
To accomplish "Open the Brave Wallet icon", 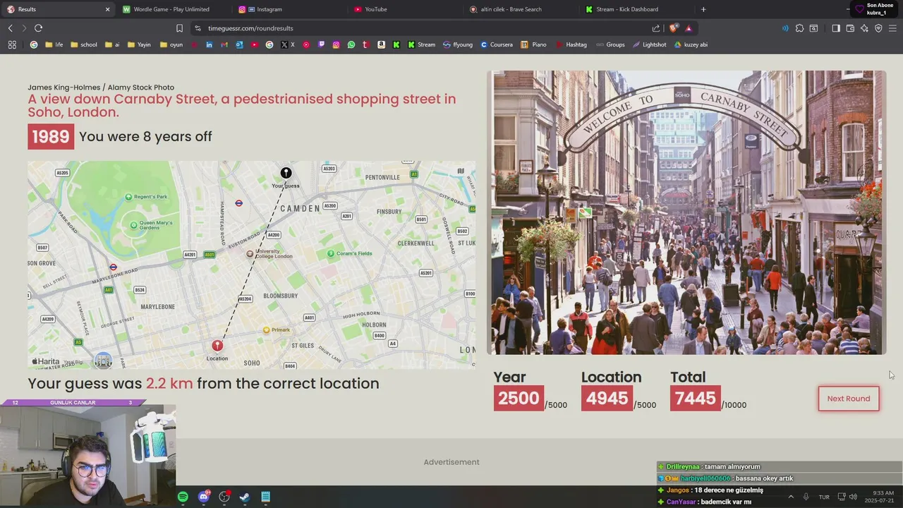I will point(850,28).
